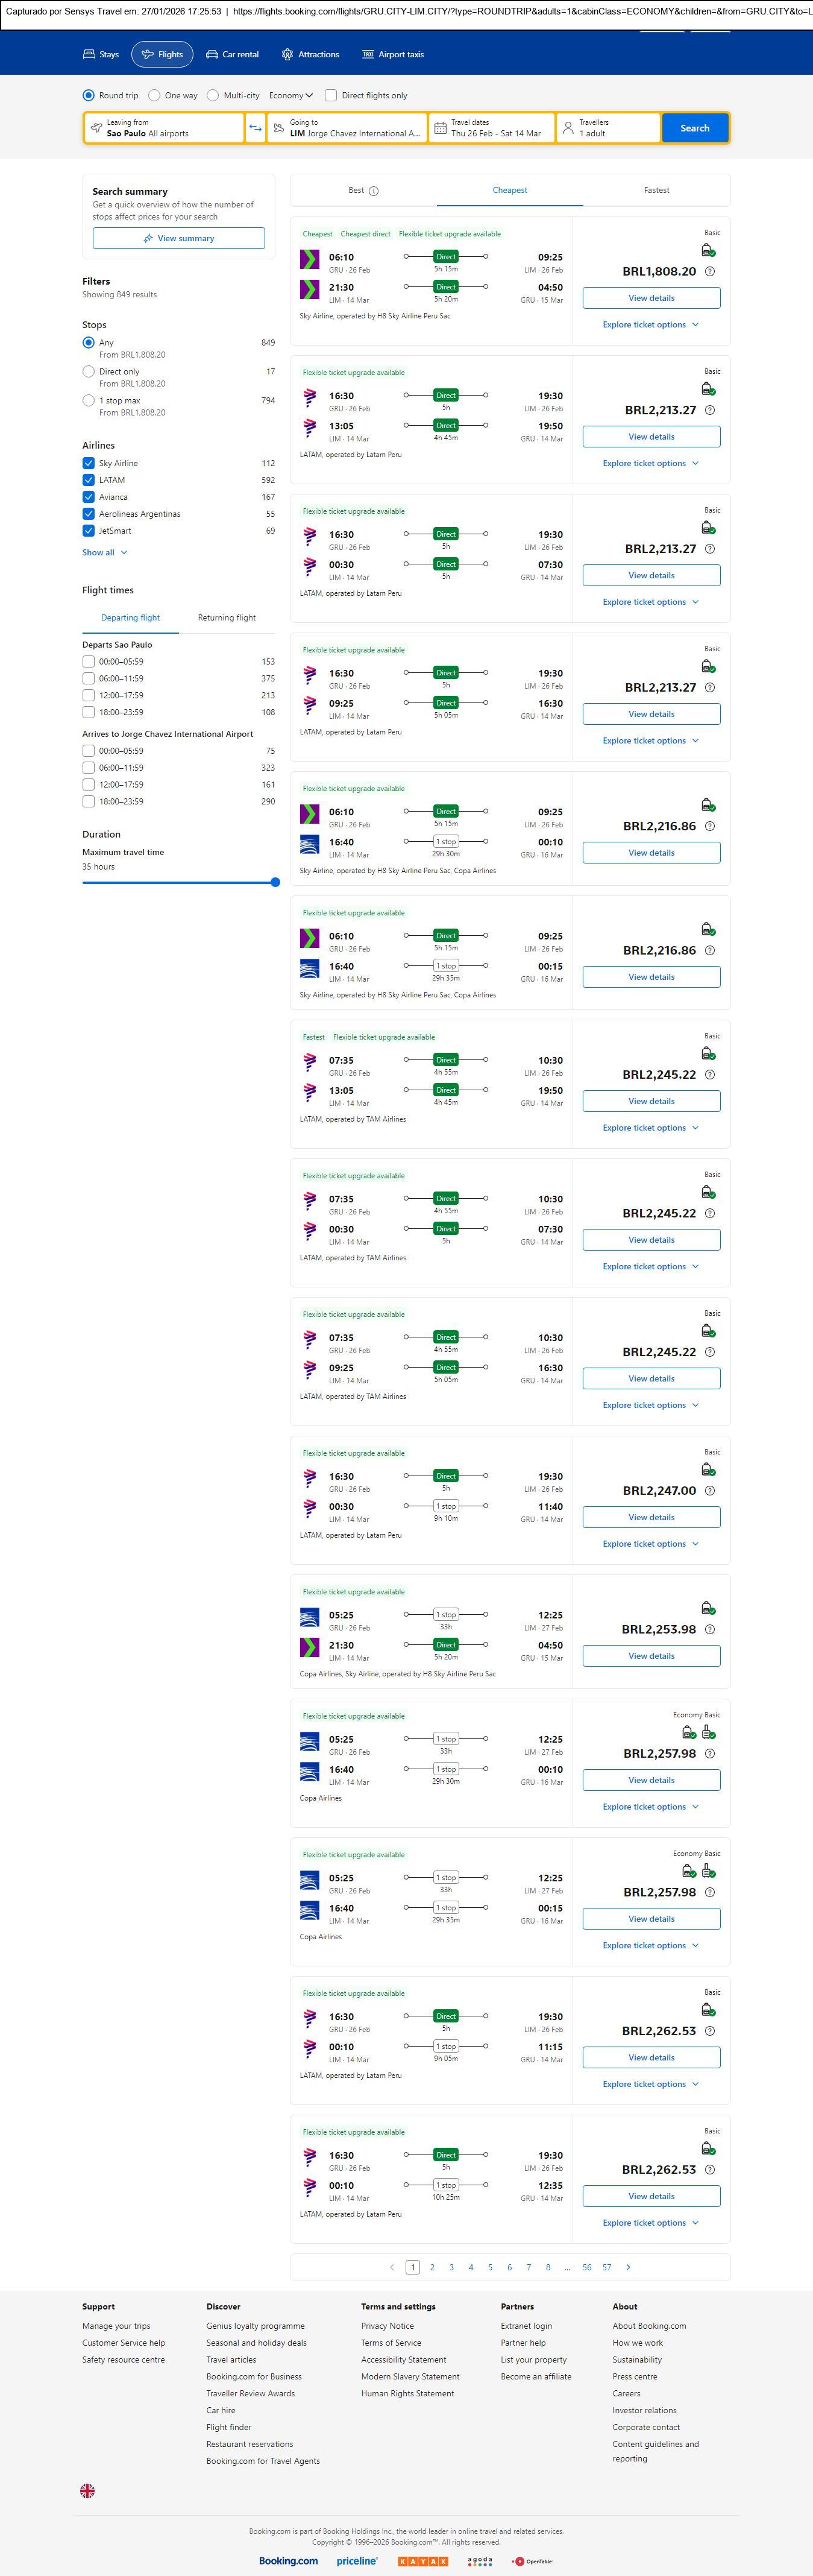
Task: Switch to the Returning flight tab
Action: 226,618
